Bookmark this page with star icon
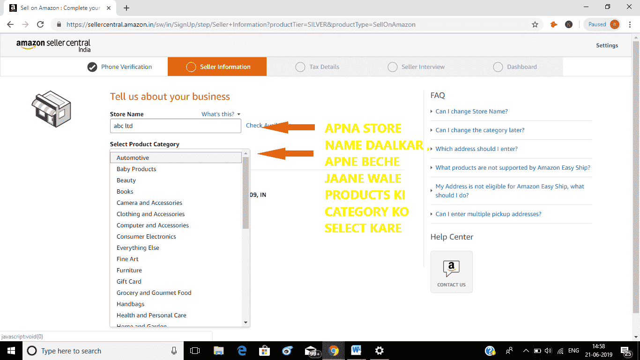 pos(535,24)
